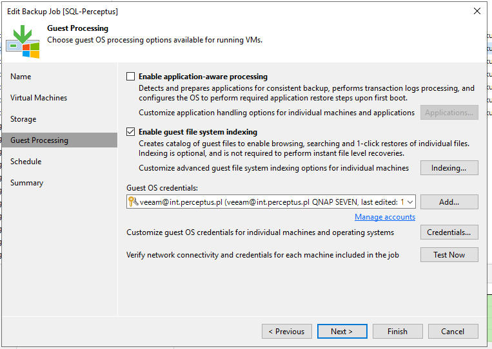
Task: Enable application-aware processing checkbox
Action: click(130, 77)
